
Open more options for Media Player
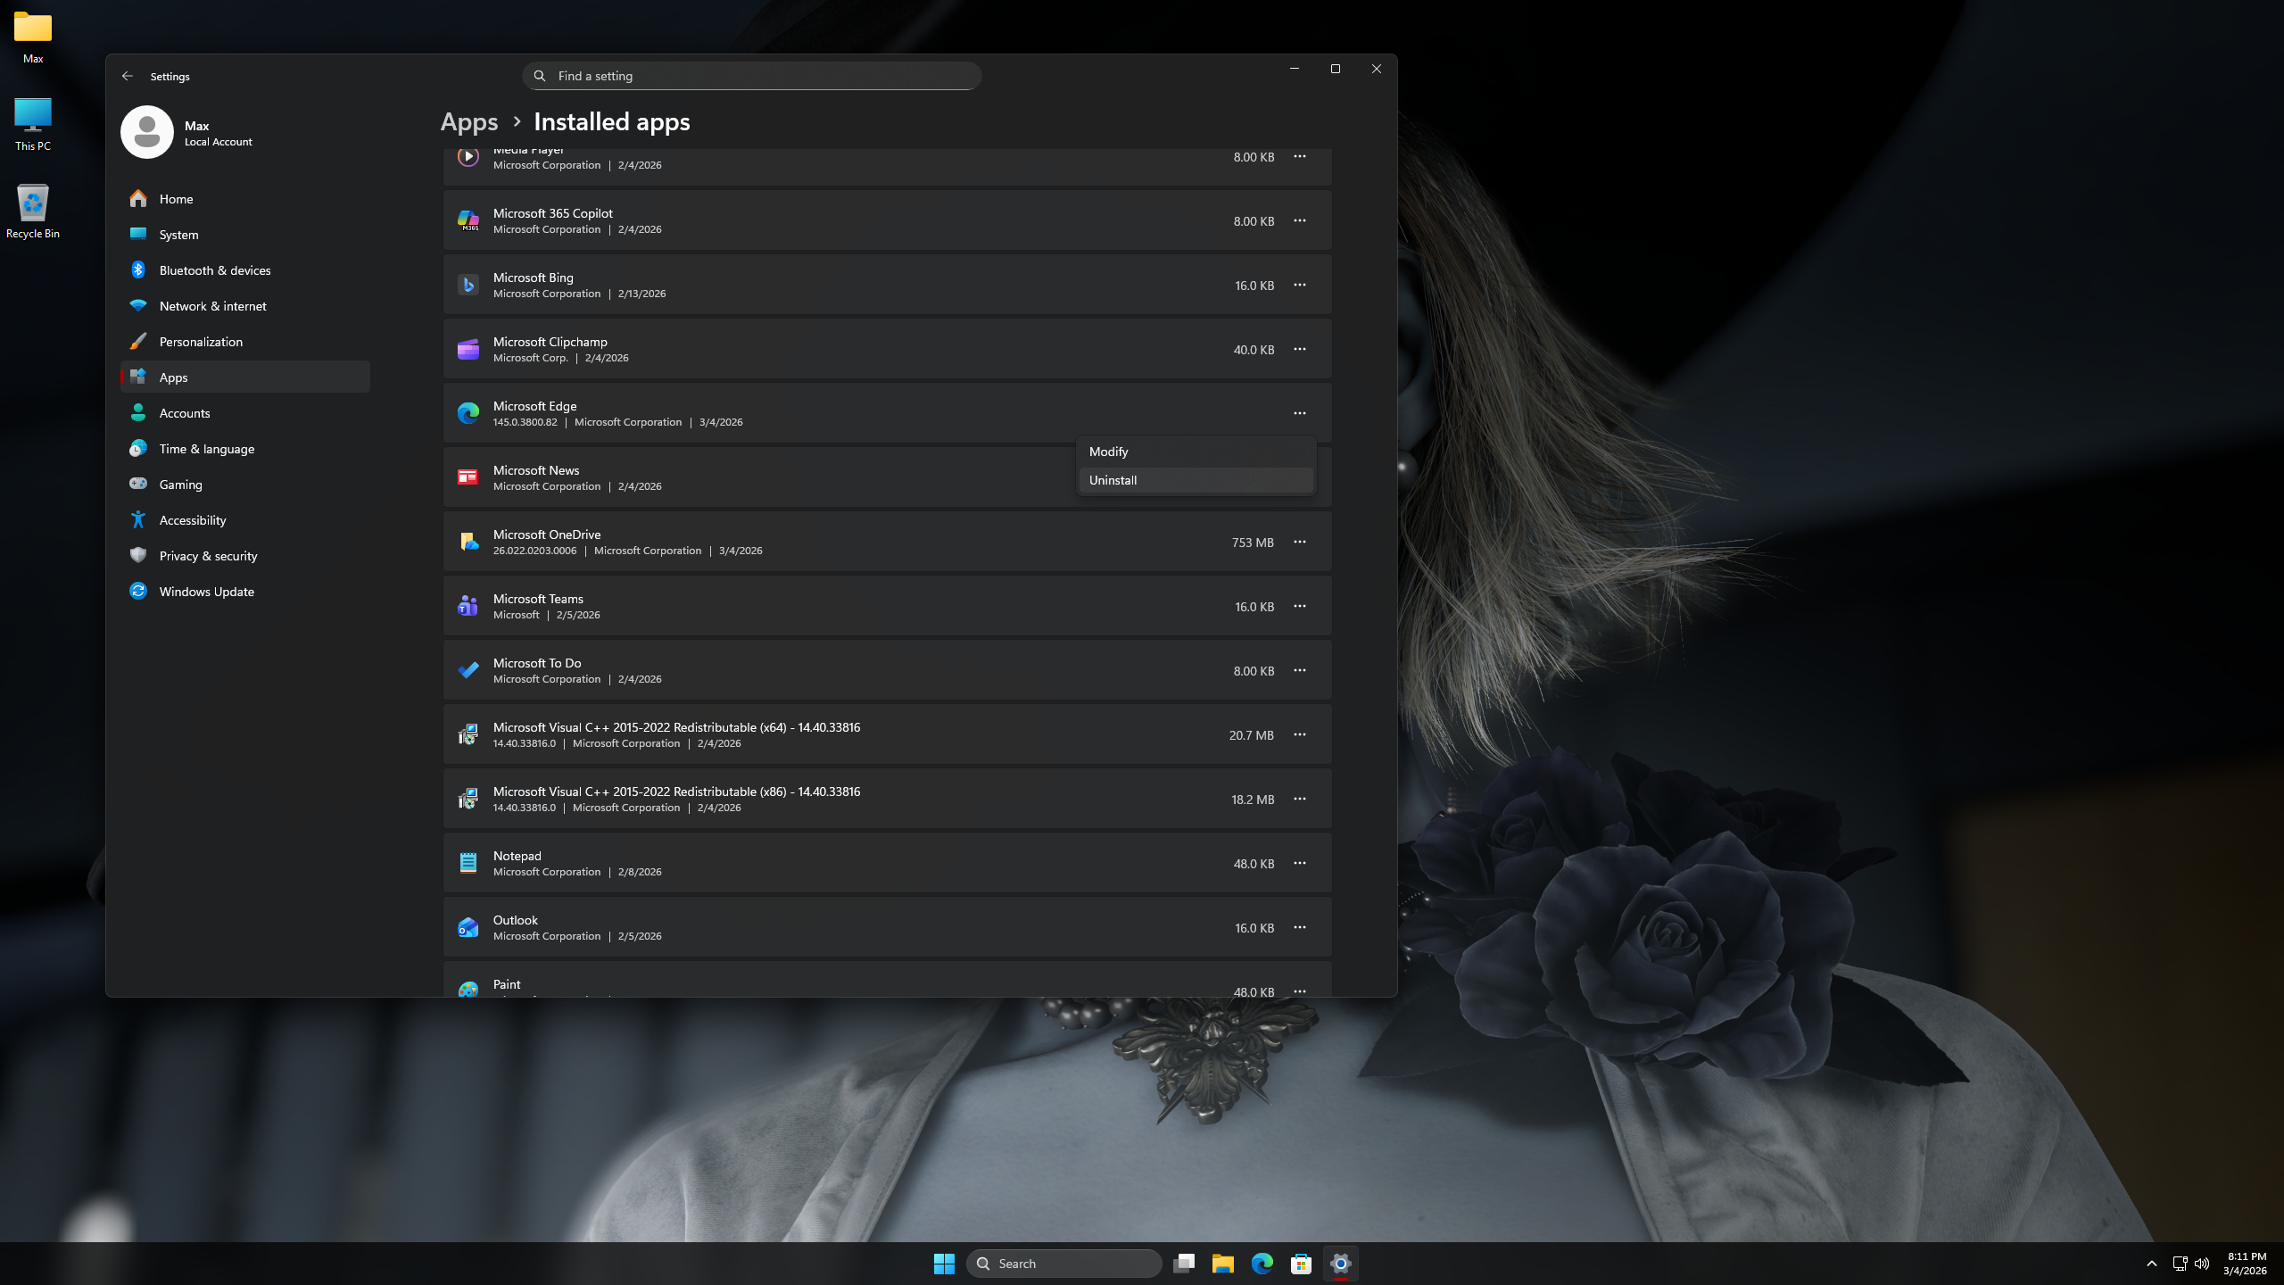pos(1300,156)
